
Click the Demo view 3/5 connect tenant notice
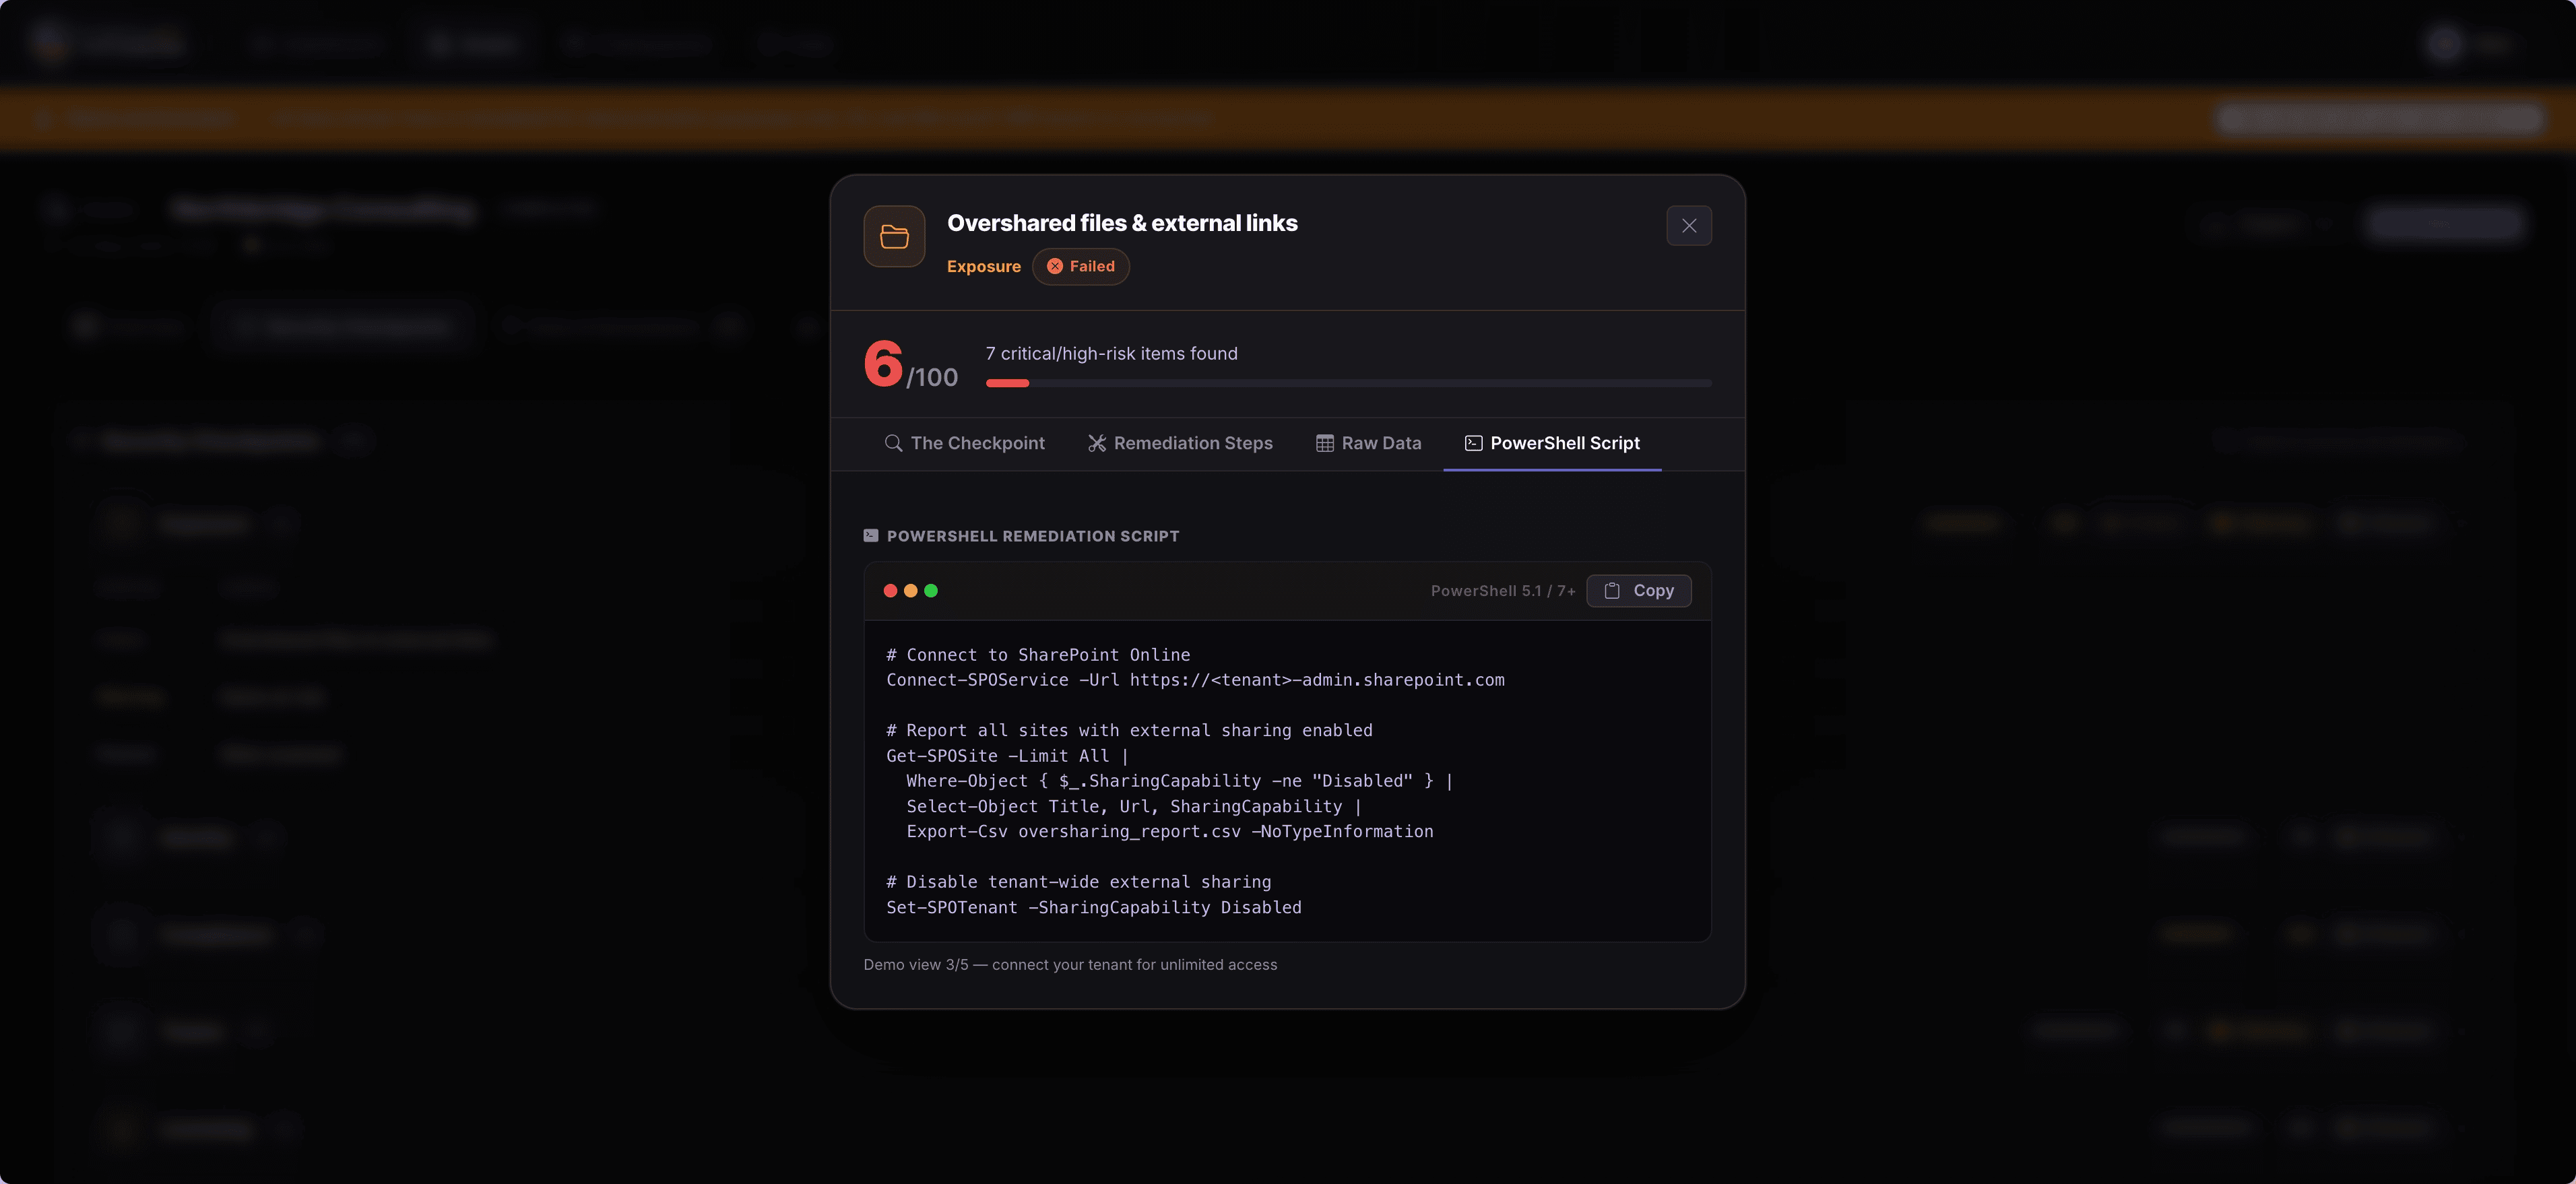[1070, 965]
